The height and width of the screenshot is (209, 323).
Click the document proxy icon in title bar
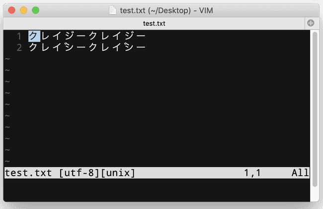pyautogui.click(x=112, y=10)
